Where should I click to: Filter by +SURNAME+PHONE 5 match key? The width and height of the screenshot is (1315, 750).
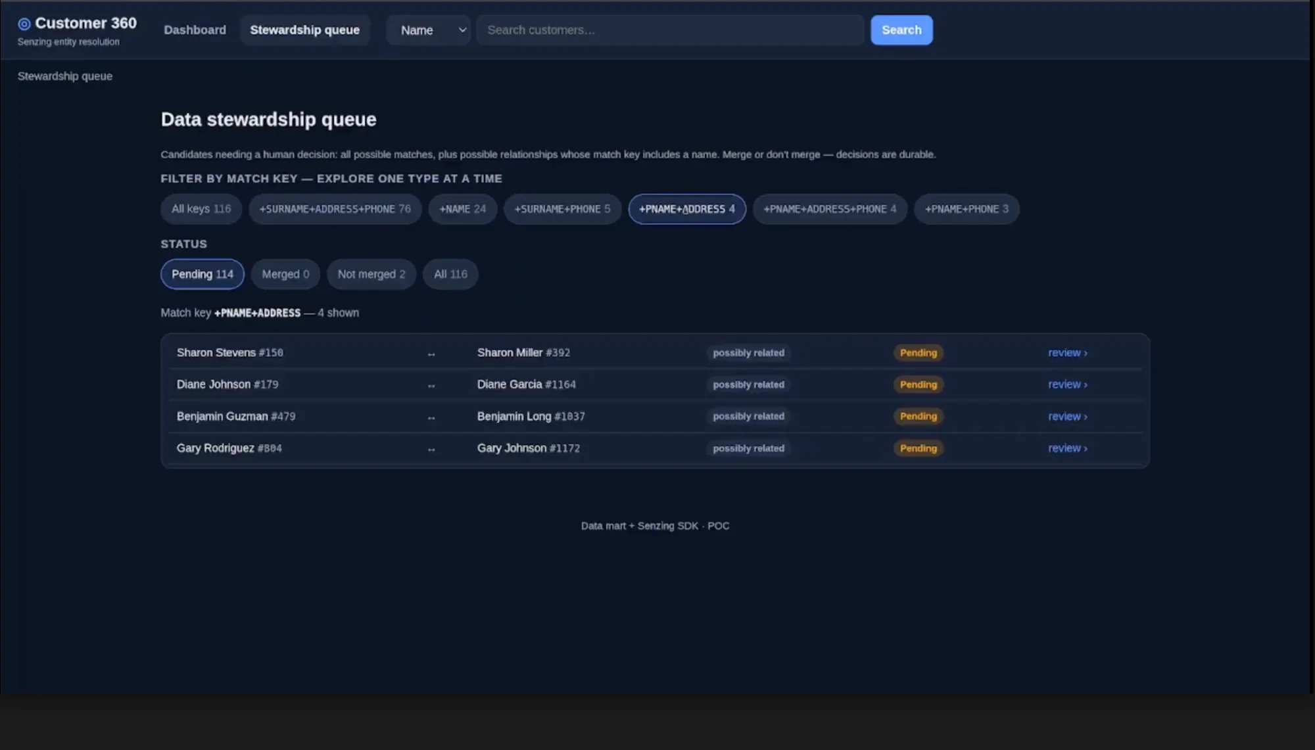pyautogui.click(x=562, y=209)
